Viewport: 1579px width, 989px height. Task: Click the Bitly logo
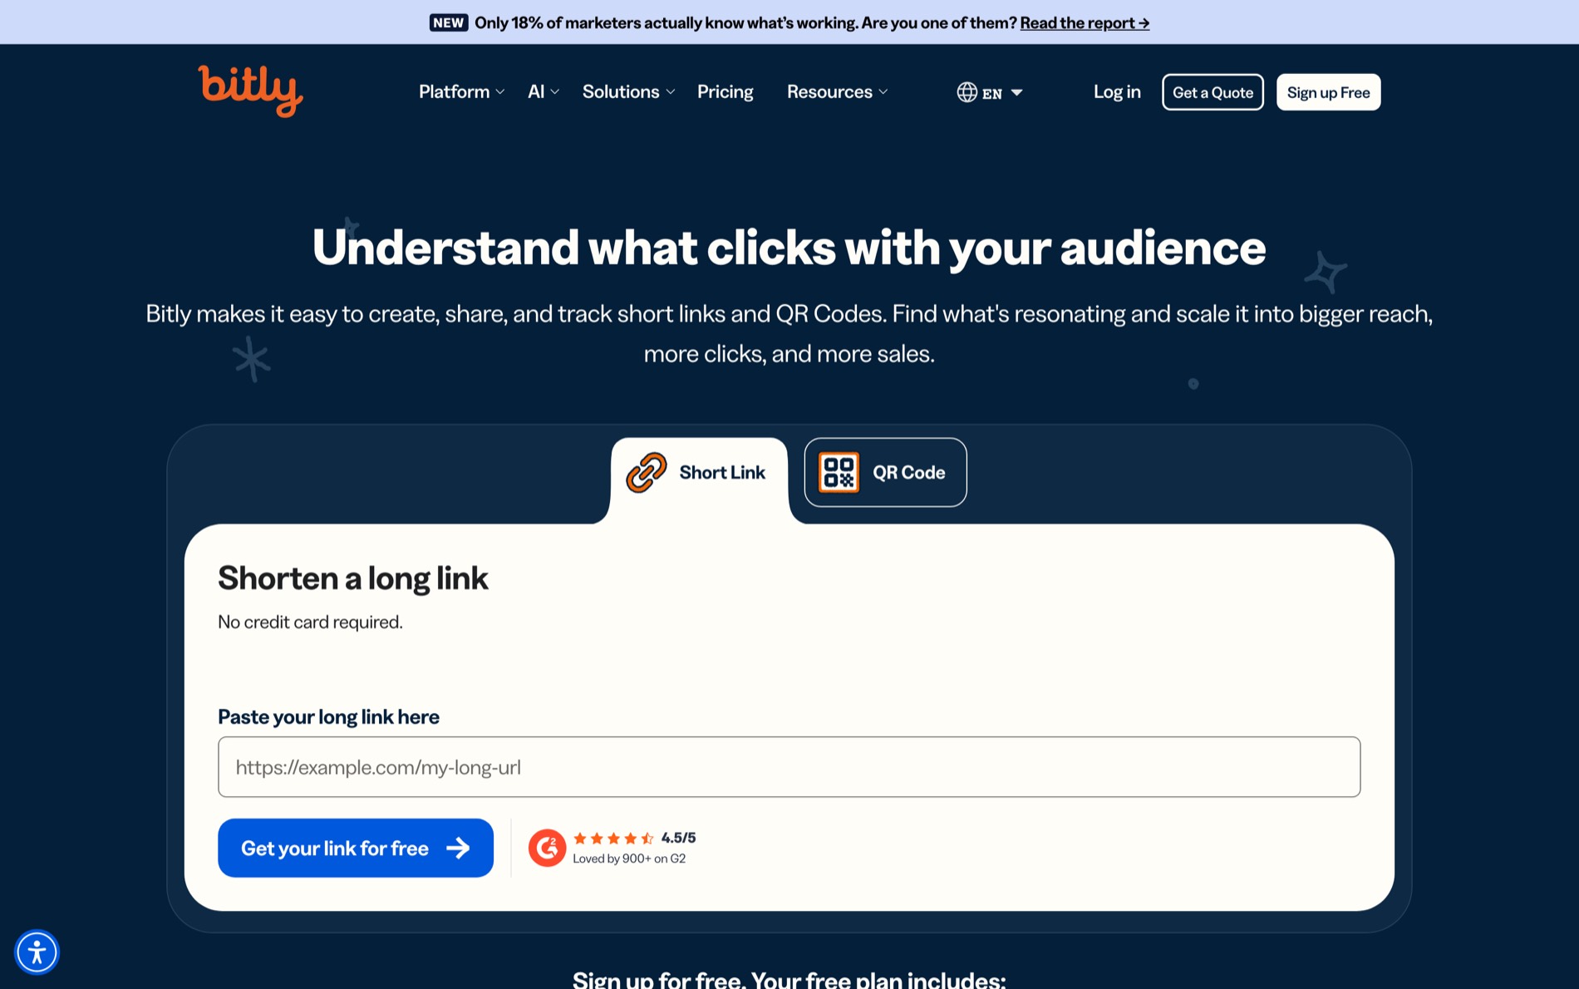click(250, 91)
